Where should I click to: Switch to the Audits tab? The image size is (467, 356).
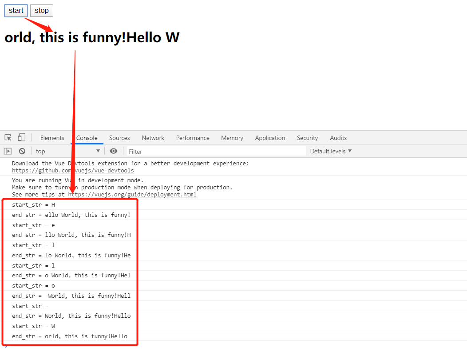[x=338, y=138]
